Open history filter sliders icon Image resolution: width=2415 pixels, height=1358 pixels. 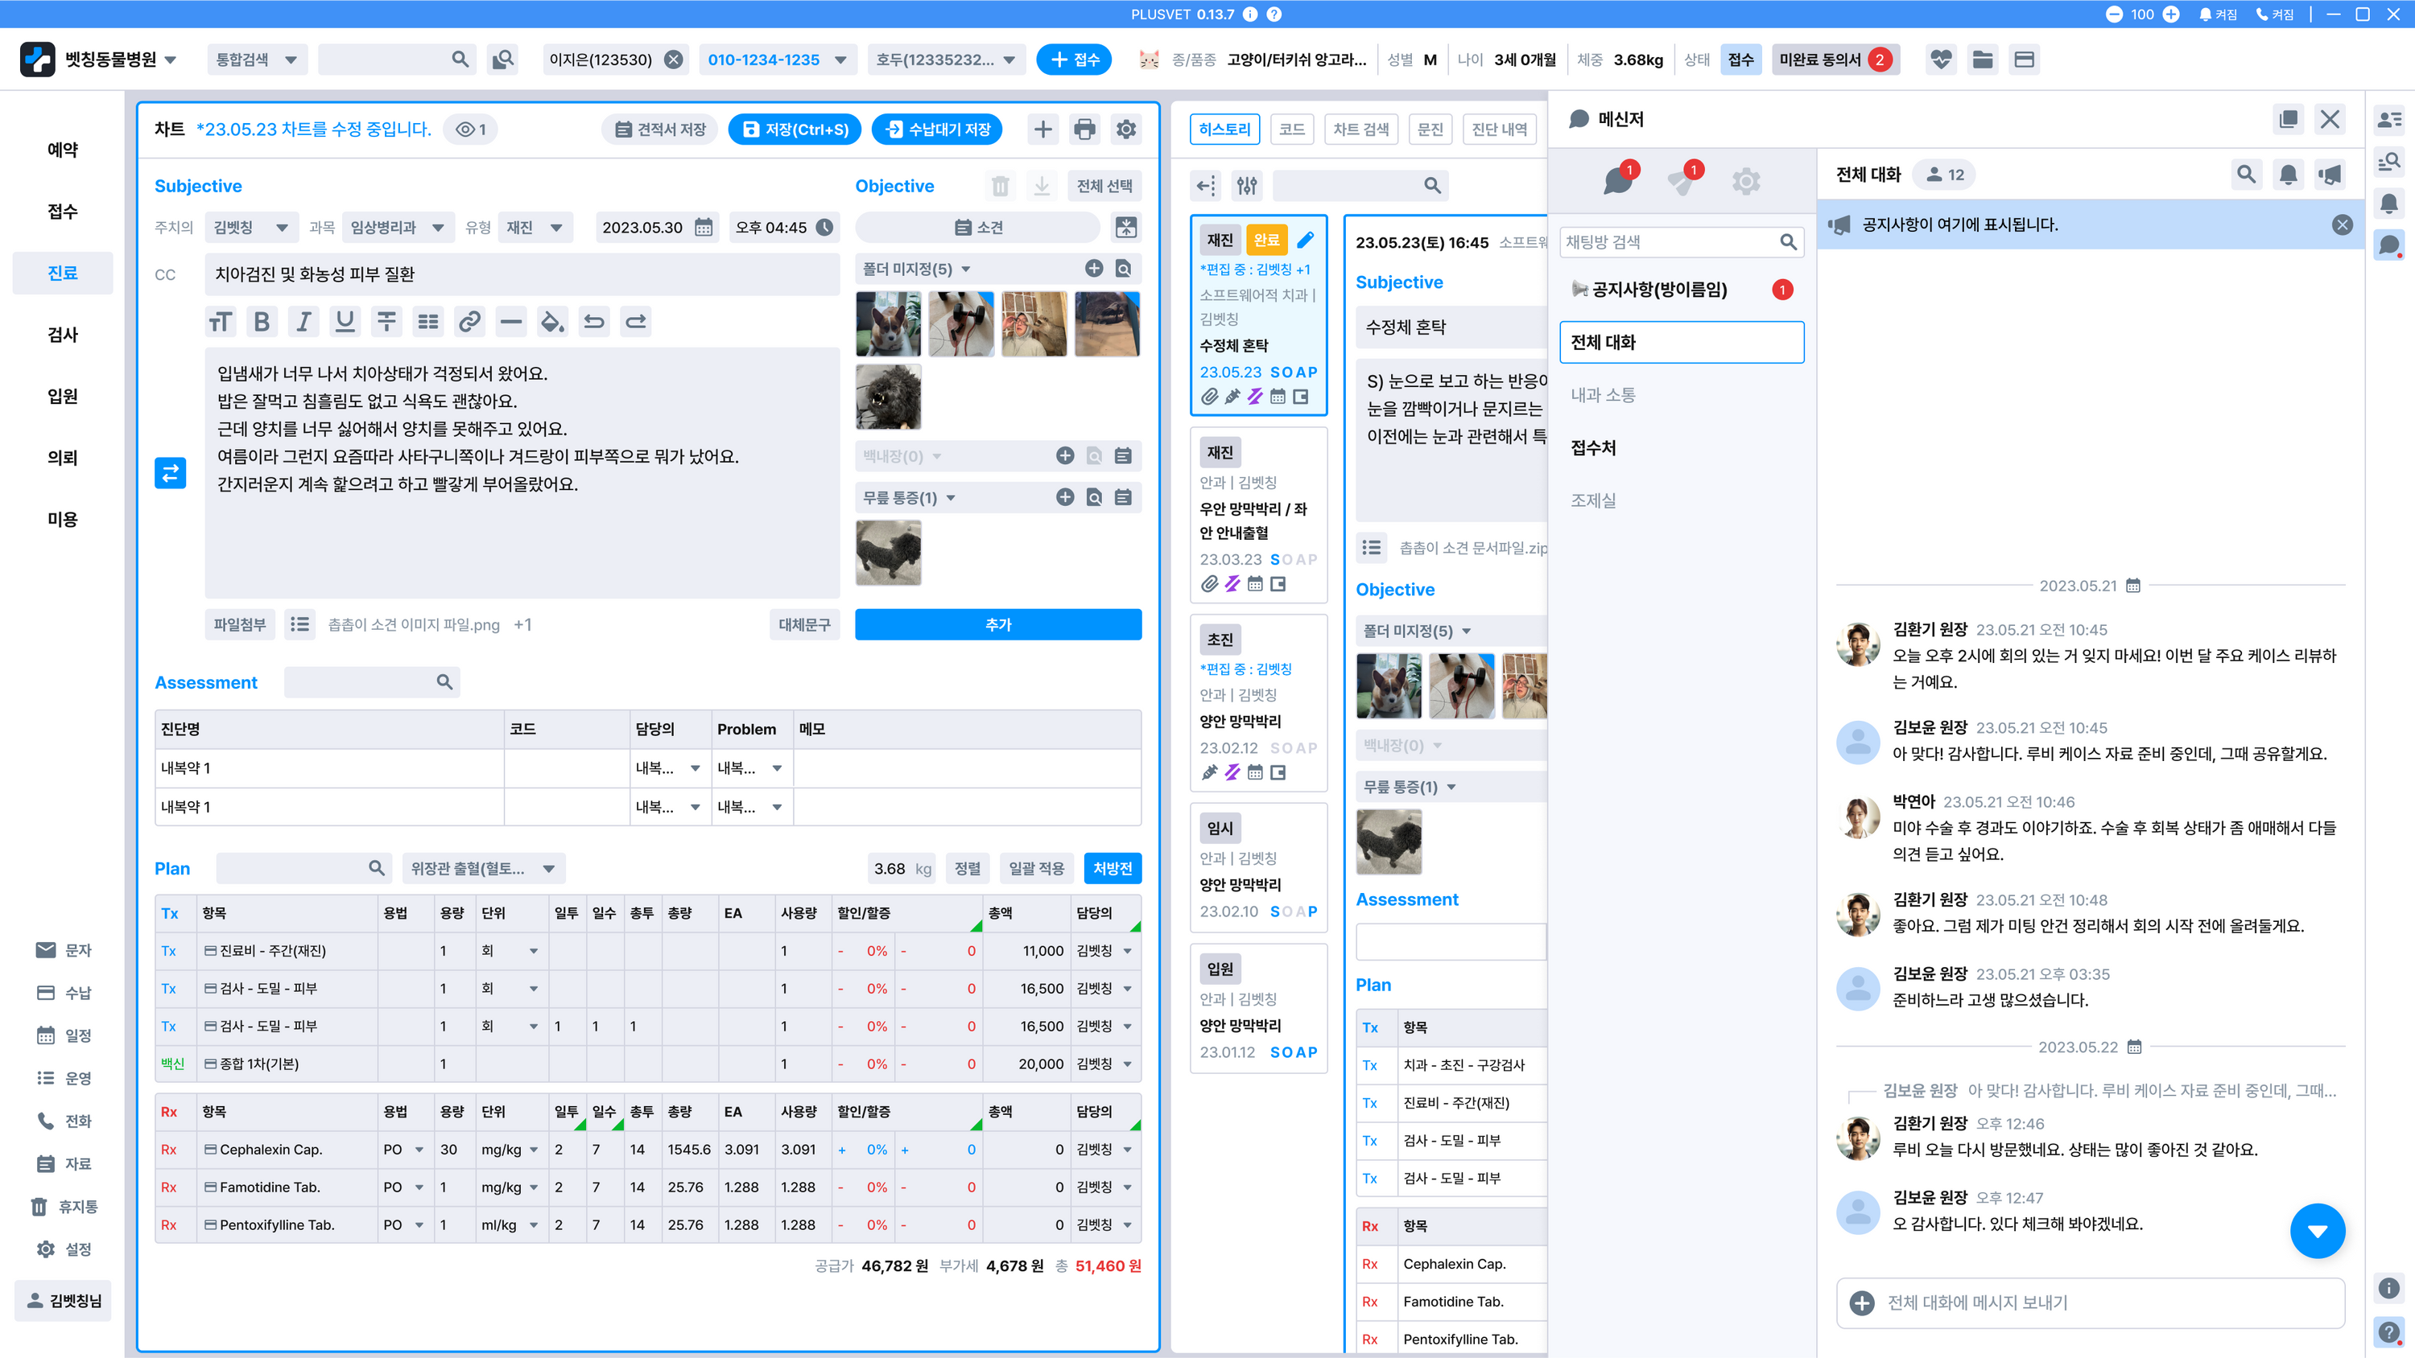click(1247, 186)
